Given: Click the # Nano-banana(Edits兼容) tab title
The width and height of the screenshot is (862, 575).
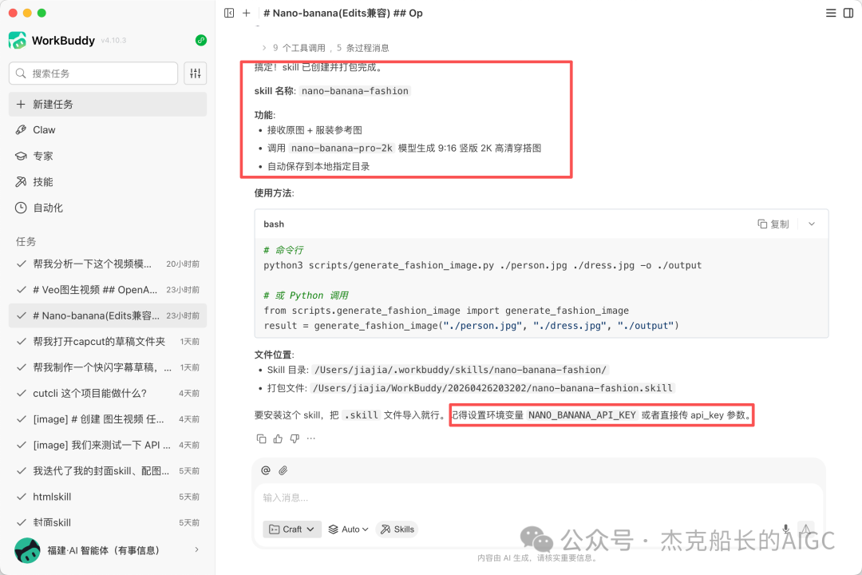Looking at the screenshot, I should point(343,13).
